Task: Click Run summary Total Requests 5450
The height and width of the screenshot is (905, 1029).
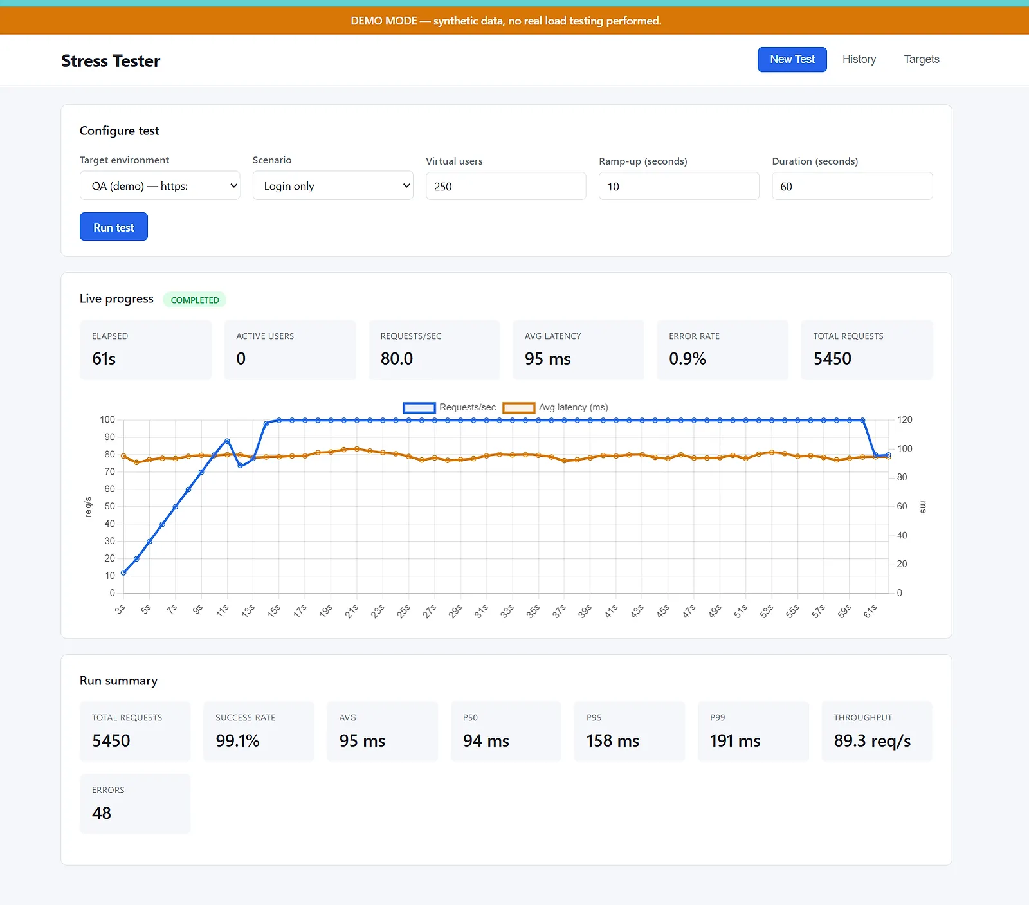Action: click(x=111, y=741)
